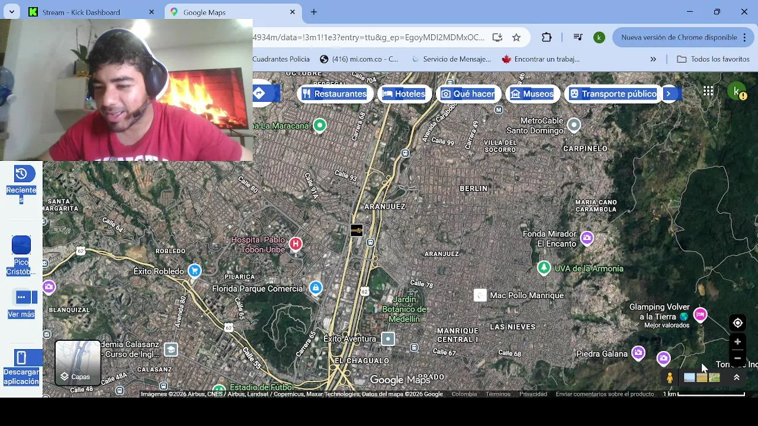
Task: Open the Chrome profile avatar
Action: point(599,37)
